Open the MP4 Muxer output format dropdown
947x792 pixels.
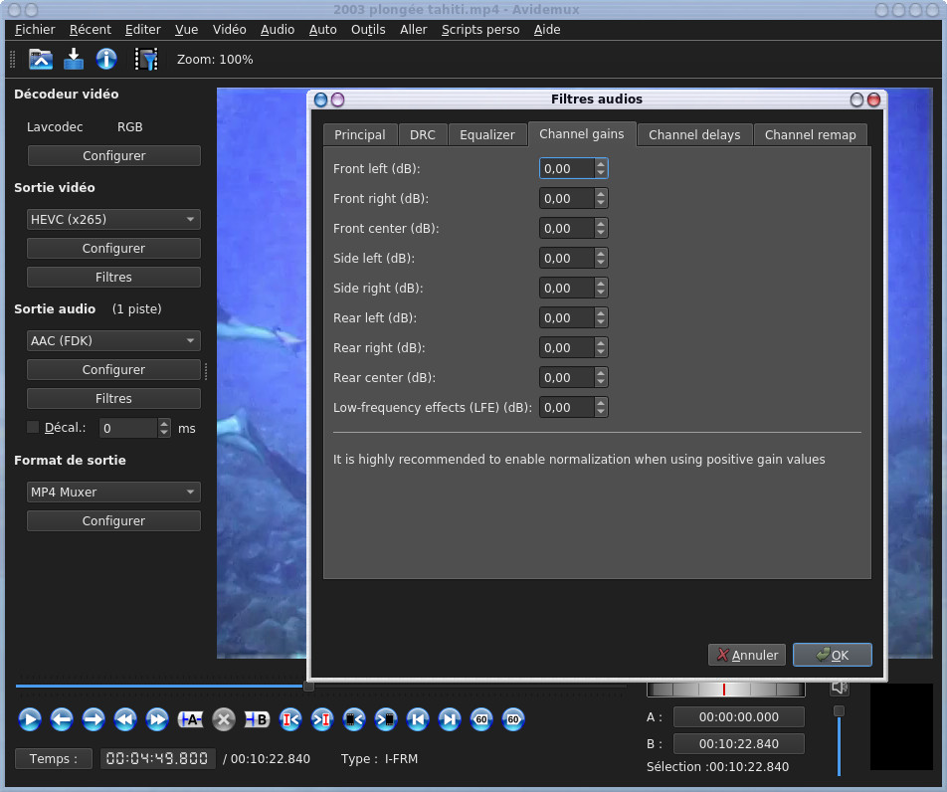pyautogui.click(x=113, y=493)
